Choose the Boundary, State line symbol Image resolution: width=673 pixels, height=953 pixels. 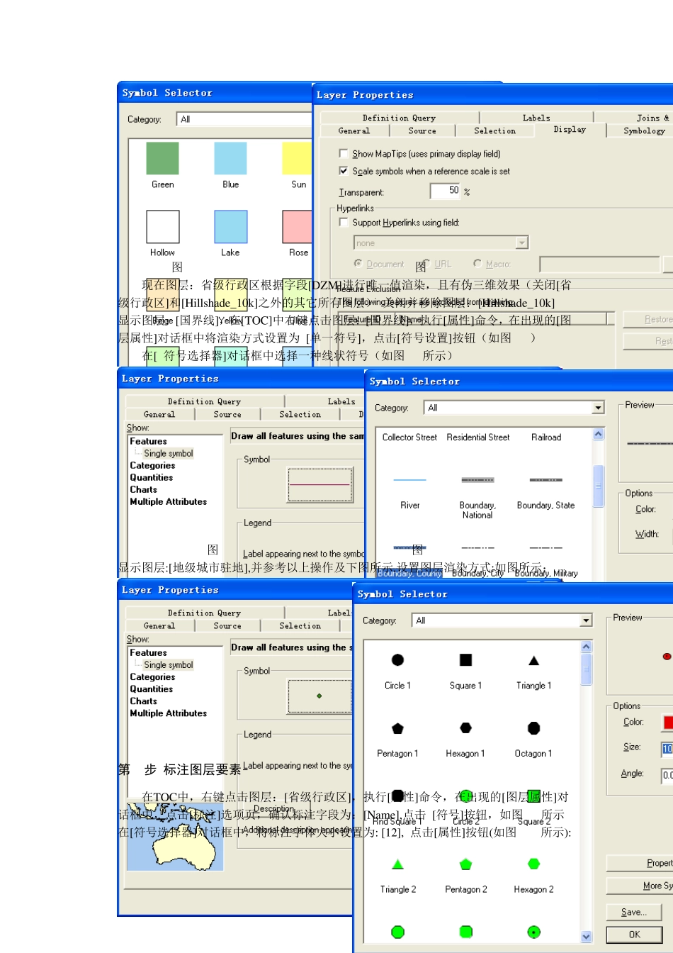click(545, 480)
